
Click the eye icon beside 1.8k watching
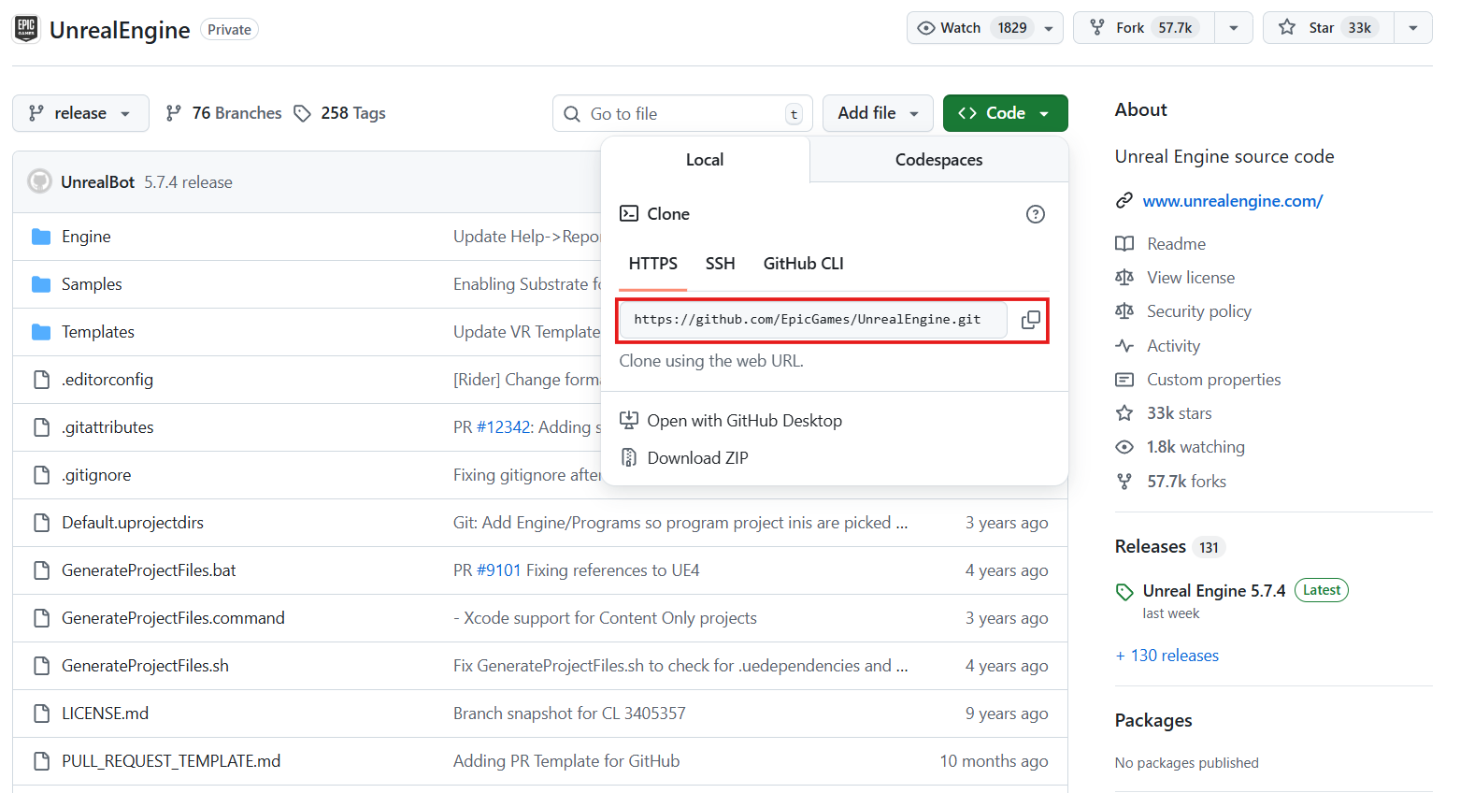point(1124,447)
